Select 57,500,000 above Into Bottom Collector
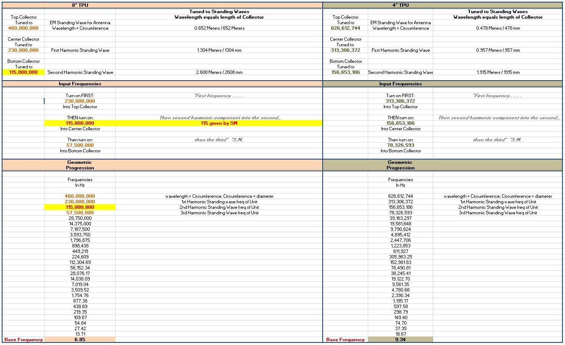This screenshot has height=345, width=565. click(80, 145)
